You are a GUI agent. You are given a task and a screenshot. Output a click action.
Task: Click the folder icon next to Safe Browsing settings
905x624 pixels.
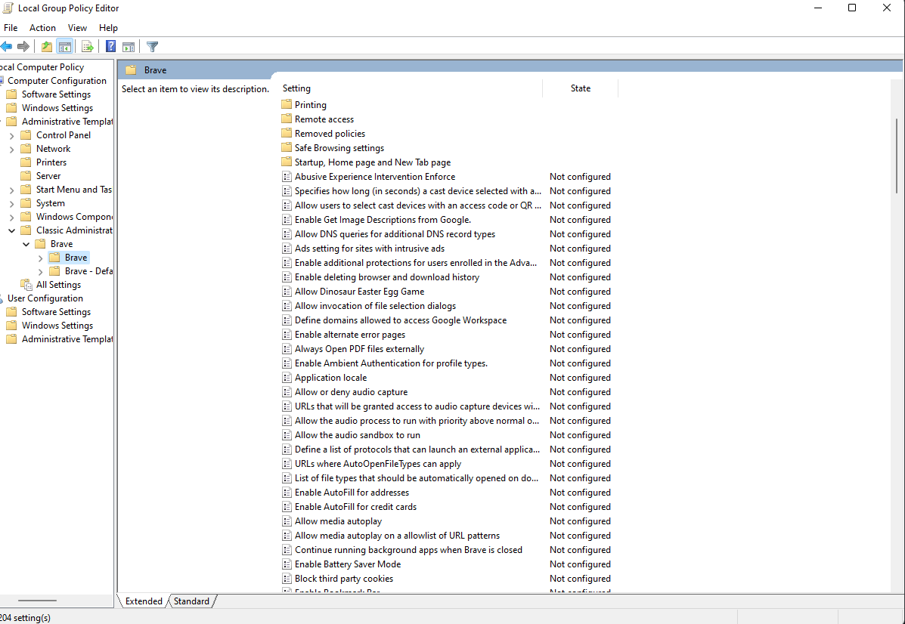tap(287, 147)
